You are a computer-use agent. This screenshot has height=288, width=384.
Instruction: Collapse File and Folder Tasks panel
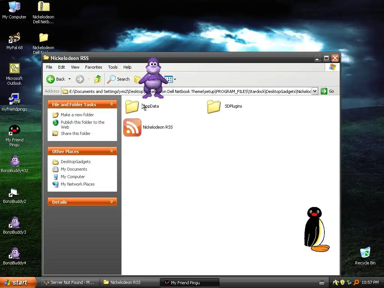(x=111, y=104)
